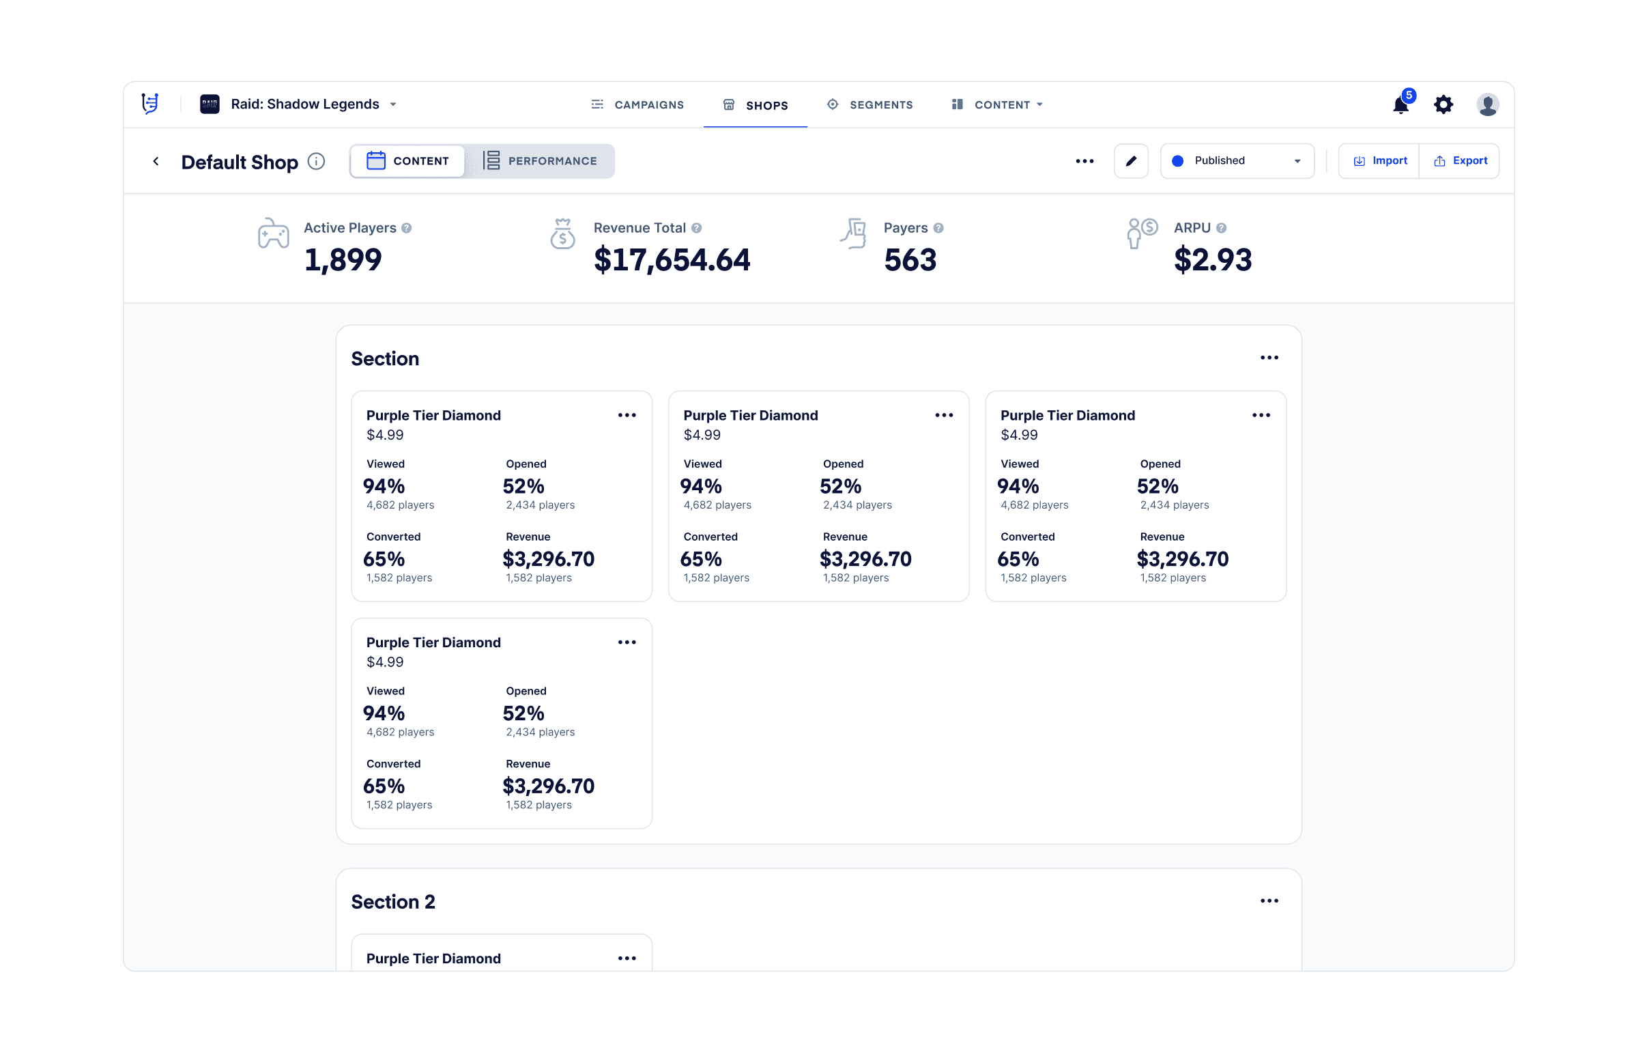
Task: Open Section more options menu
Action: 1269,358
